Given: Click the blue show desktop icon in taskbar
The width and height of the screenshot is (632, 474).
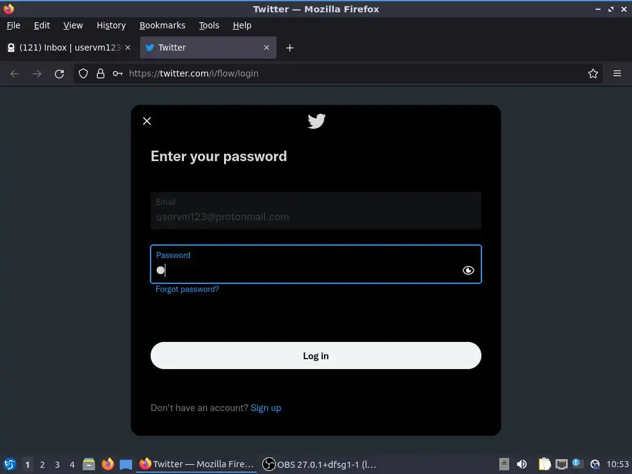Looking at the screenshot, I should click(126, 464).
